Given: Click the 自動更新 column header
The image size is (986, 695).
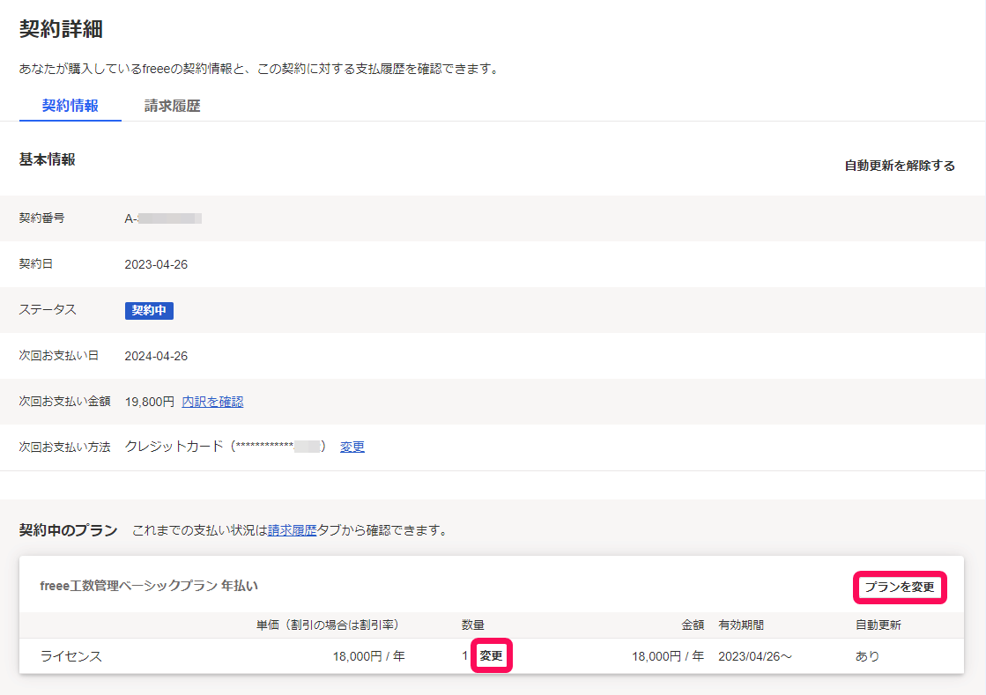Looking at the screenshot, I should 879,625.
